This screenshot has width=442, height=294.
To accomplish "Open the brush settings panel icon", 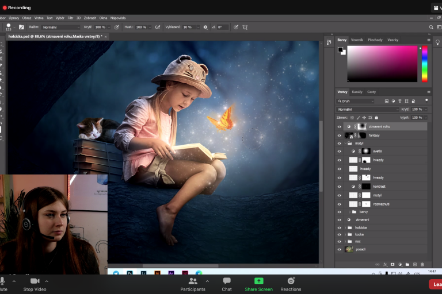I will pos(21,27).
